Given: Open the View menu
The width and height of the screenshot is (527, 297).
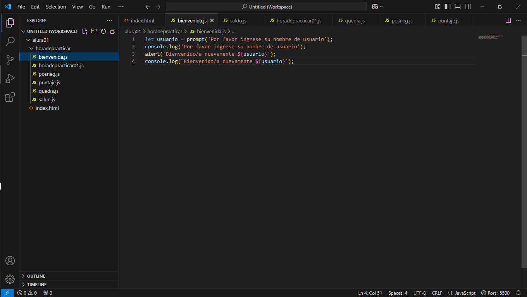Looking at the screenshot, I should 77,7.
